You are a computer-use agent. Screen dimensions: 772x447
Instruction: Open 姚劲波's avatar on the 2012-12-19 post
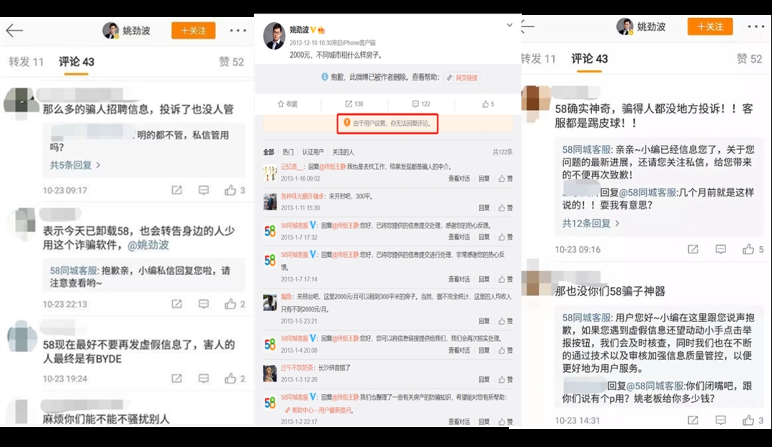(274, 36)
